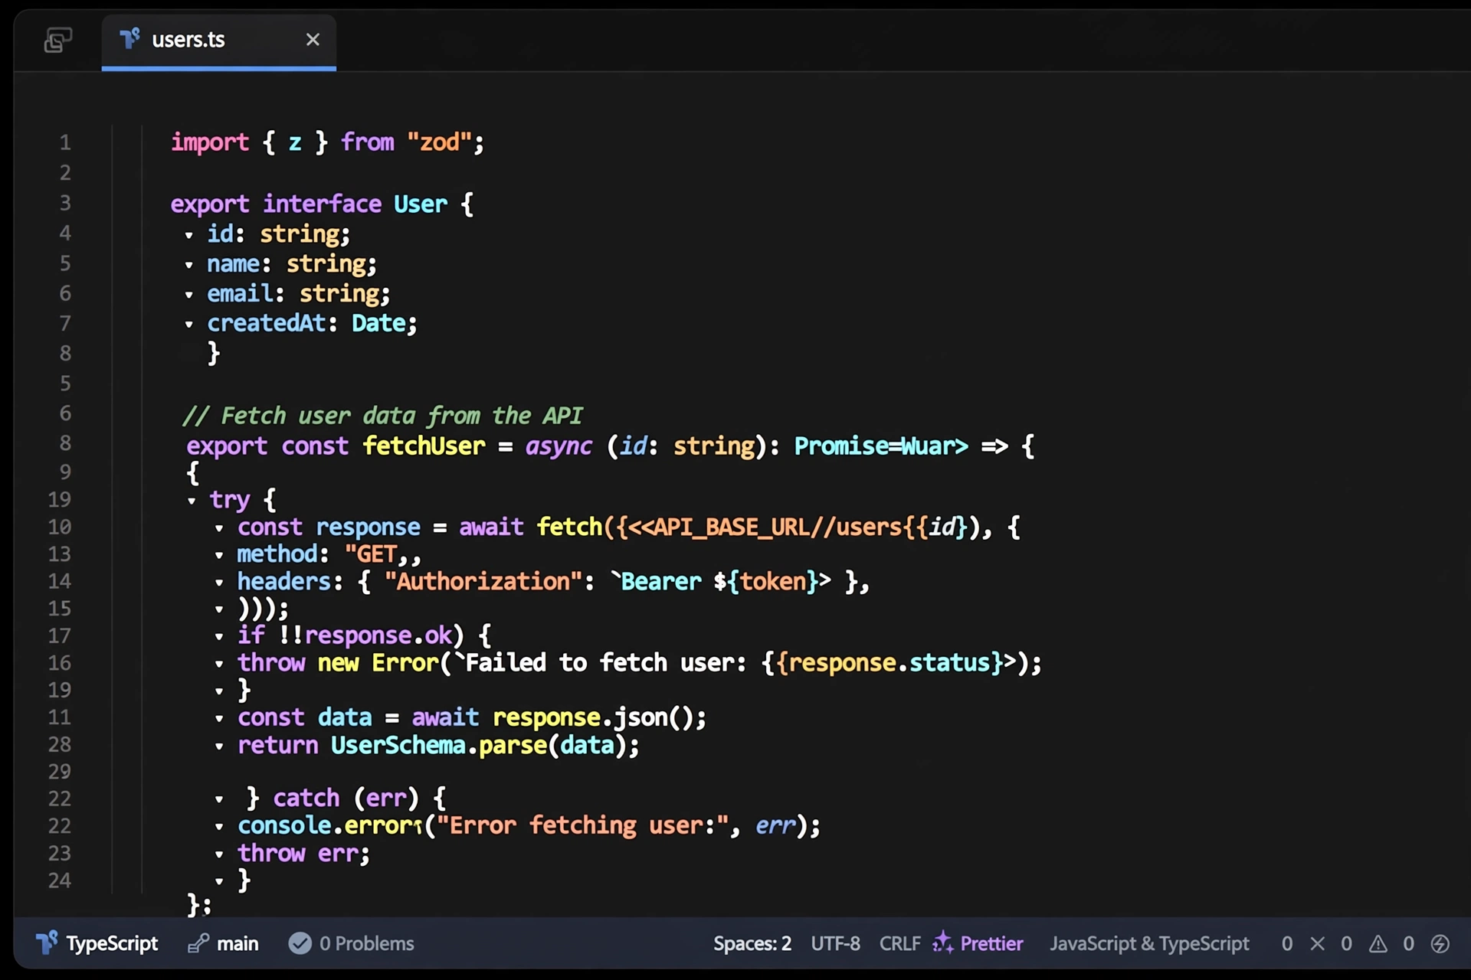Click the 'throw err;' statement

303,853
